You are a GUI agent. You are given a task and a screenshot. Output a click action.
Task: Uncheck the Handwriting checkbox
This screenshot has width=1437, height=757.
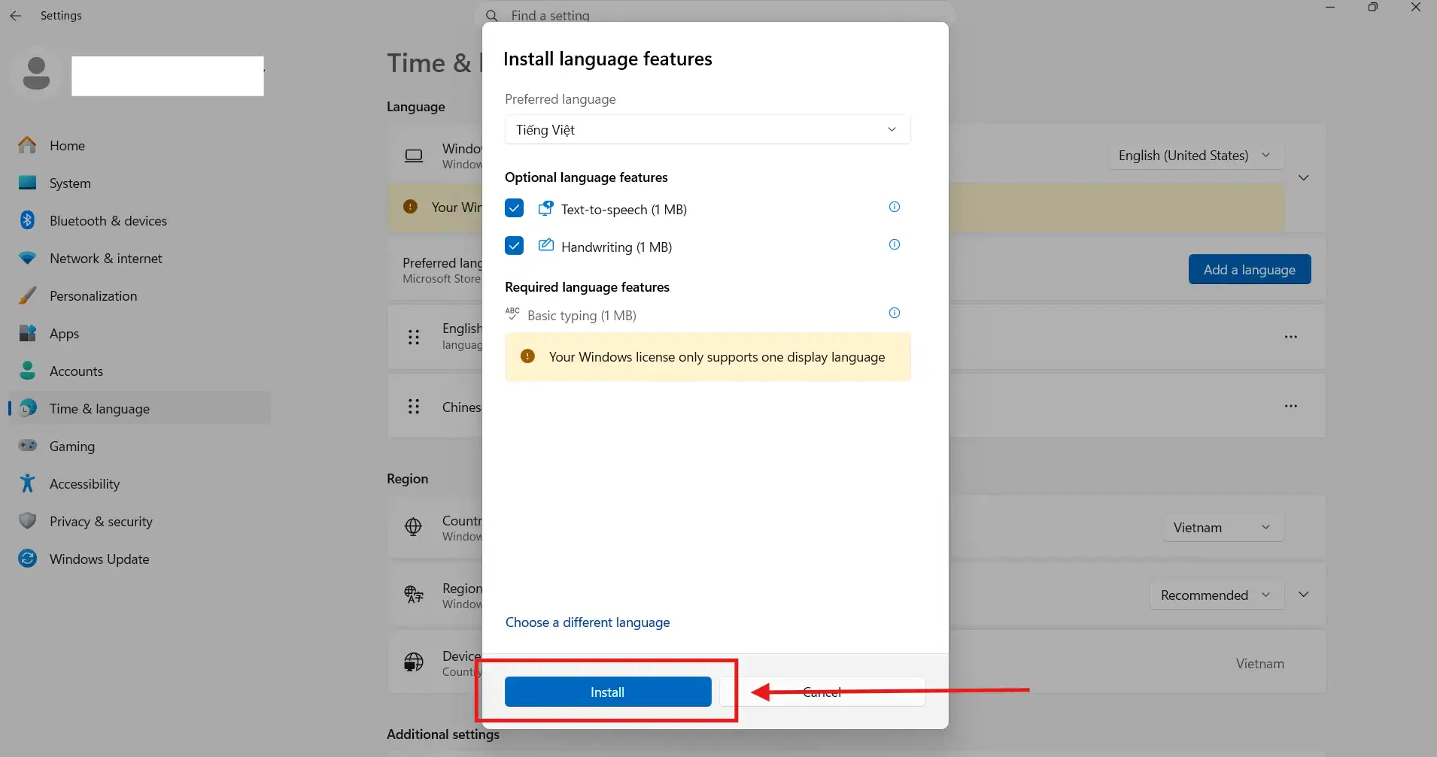pos(514,246)
